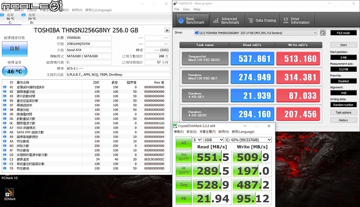Switch to Drive Information tab
Image resolution: width=360 pixels, height=207 pixels.
tap(297, 20)
